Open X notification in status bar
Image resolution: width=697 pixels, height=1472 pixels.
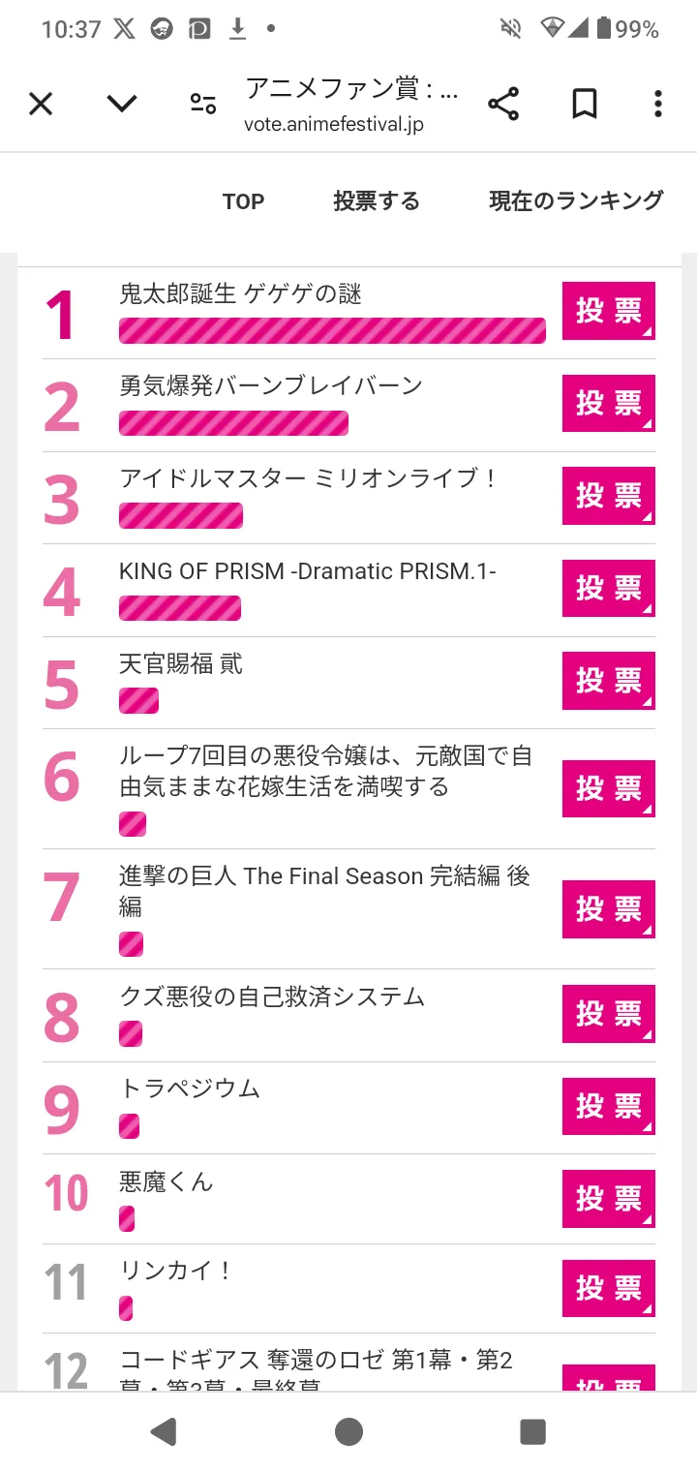point(124,29)
